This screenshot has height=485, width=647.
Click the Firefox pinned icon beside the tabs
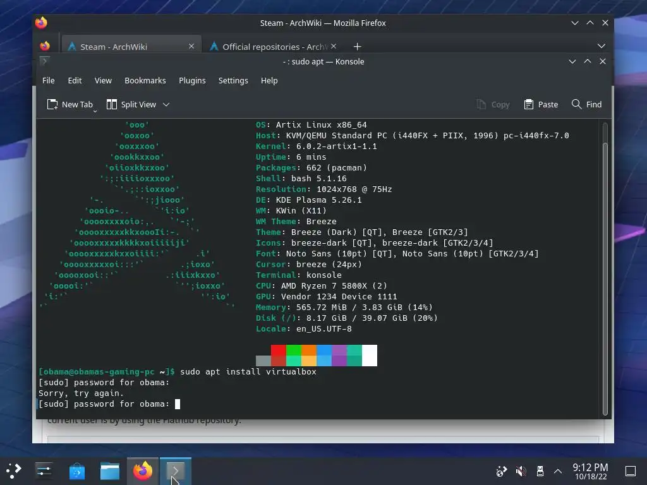(x=45, y=45)
